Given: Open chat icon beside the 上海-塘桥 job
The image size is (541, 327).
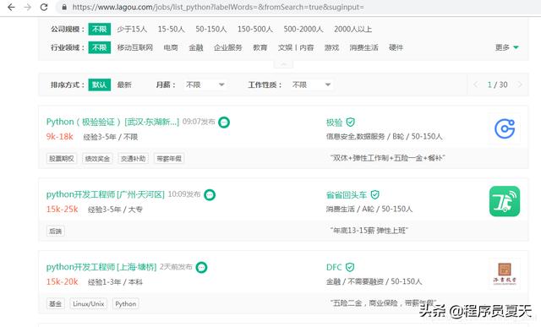Looking at the screenshot, I should [201, 267].
